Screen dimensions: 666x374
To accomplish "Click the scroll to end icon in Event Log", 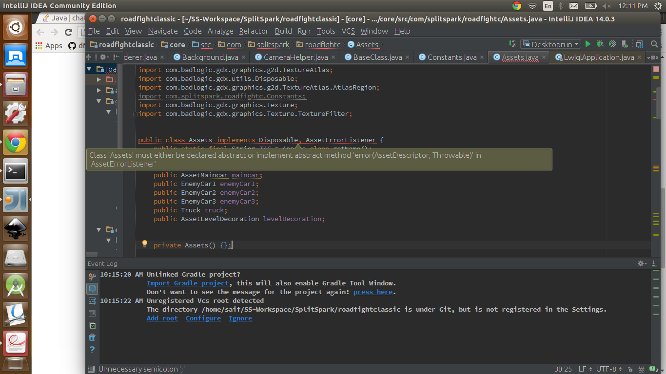I will 92,313.
